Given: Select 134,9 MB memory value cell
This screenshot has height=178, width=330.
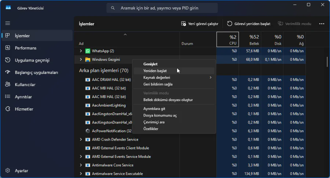Looking at the screenshot, I should tap(250, 174).
